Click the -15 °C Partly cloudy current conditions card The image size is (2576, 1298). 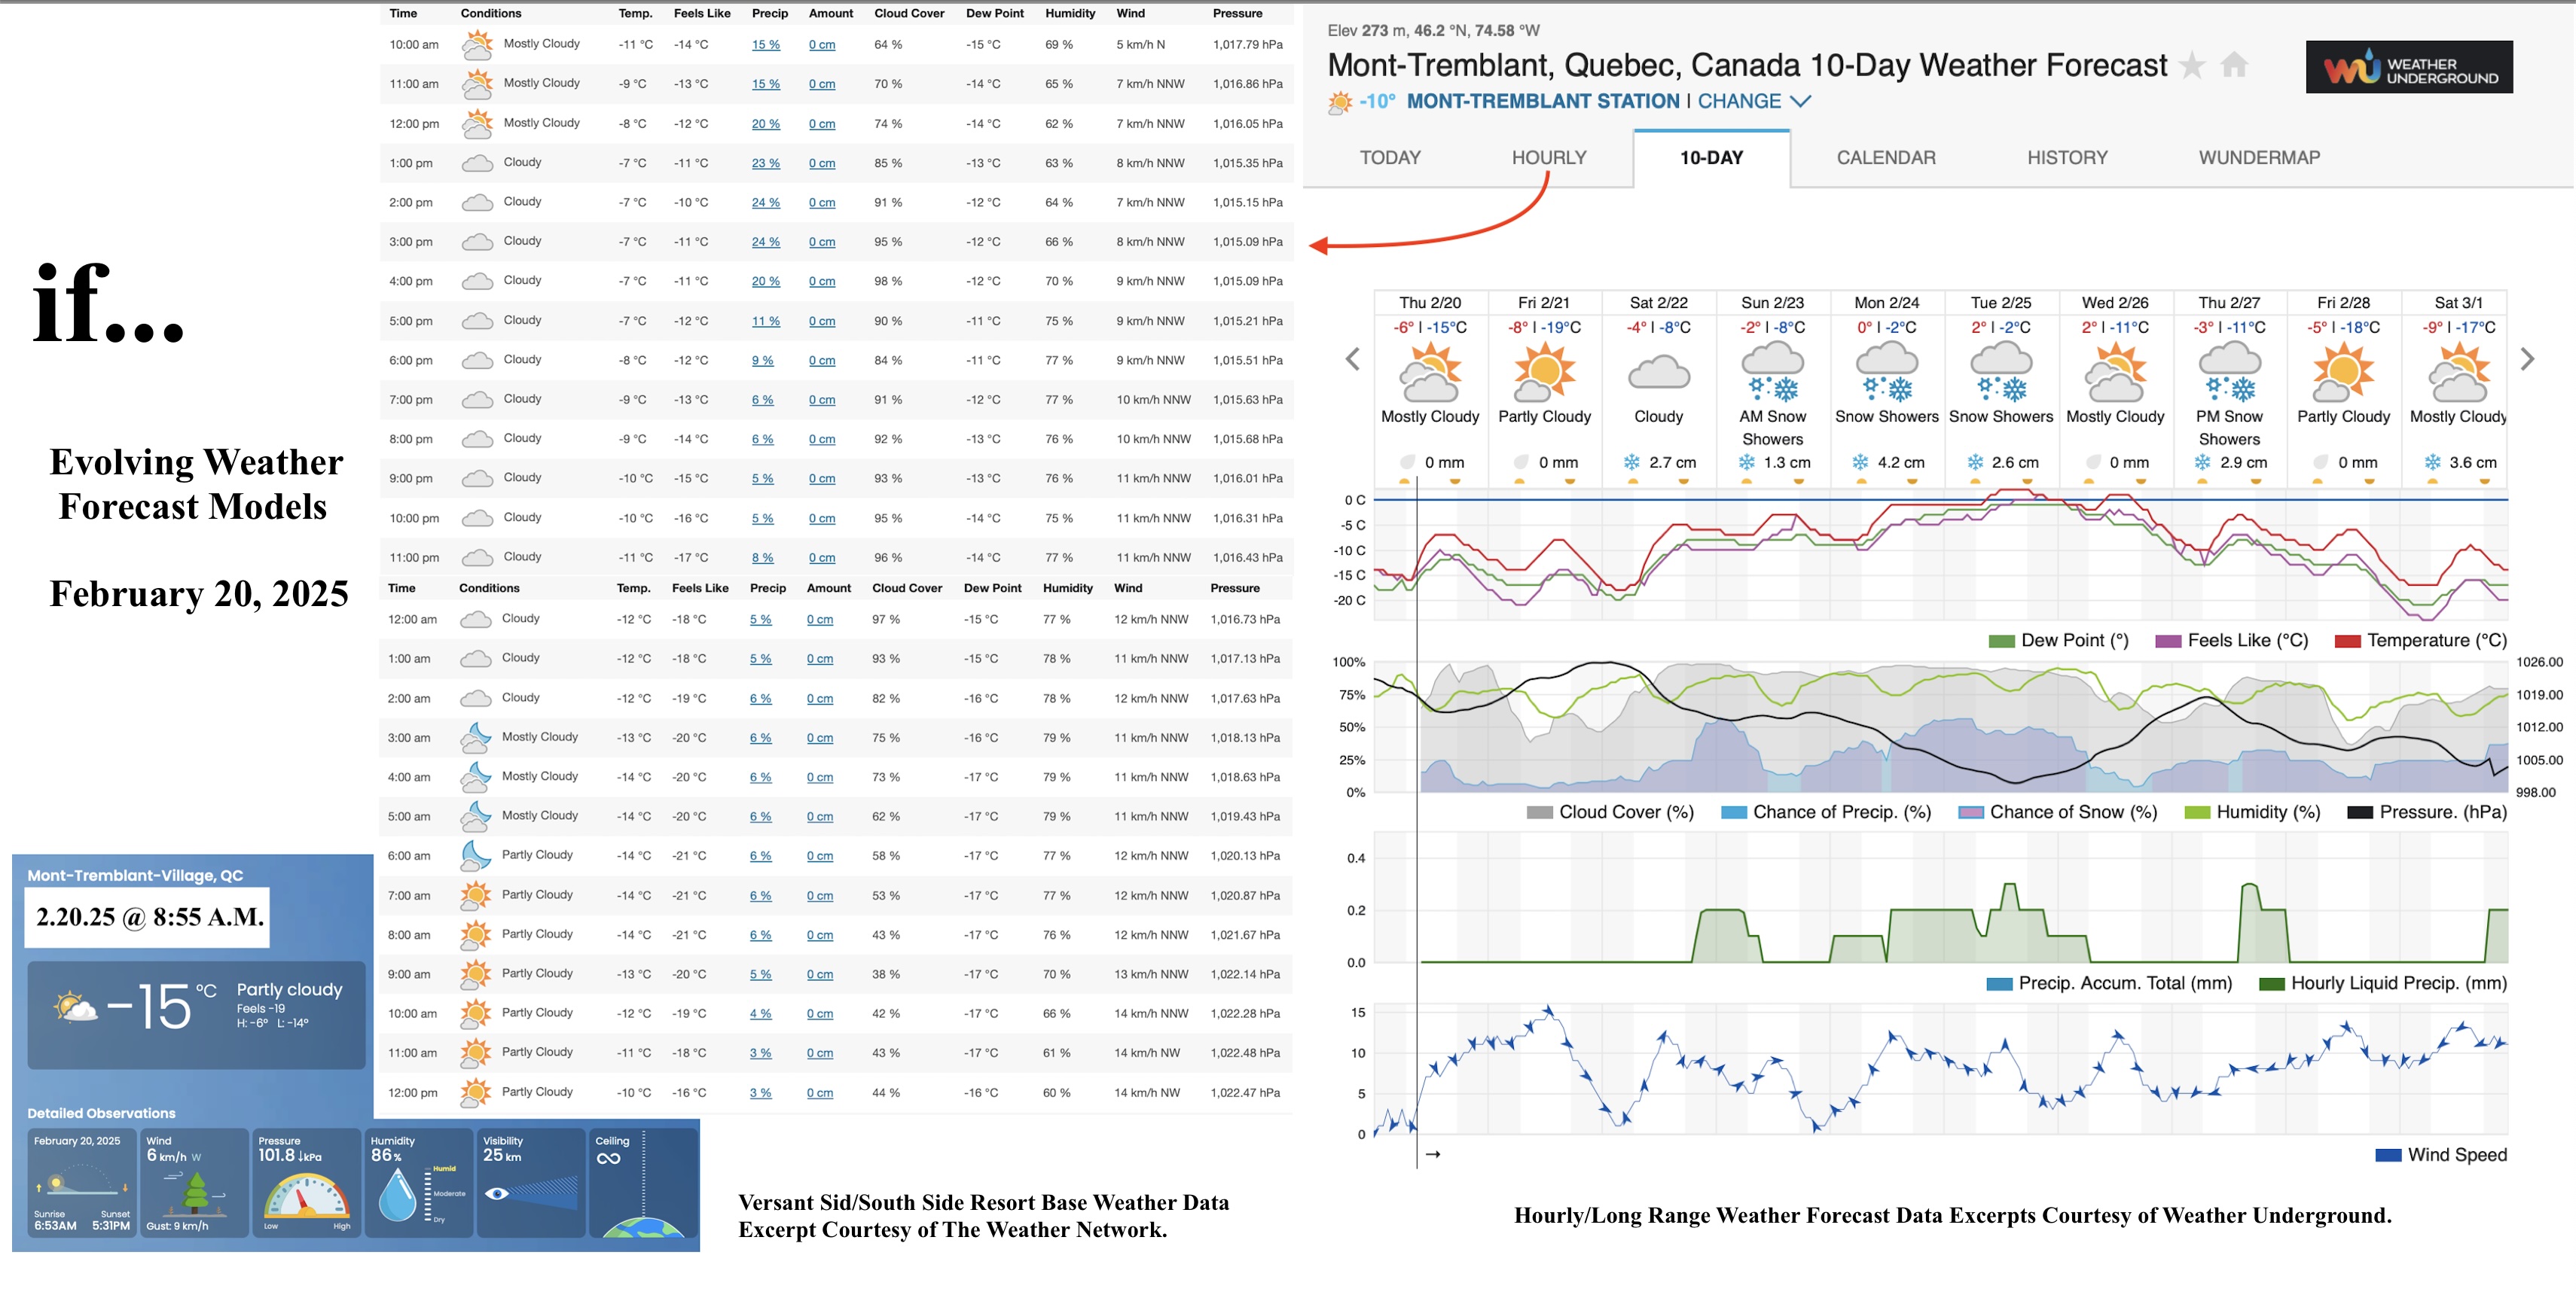pos(197,1014)
